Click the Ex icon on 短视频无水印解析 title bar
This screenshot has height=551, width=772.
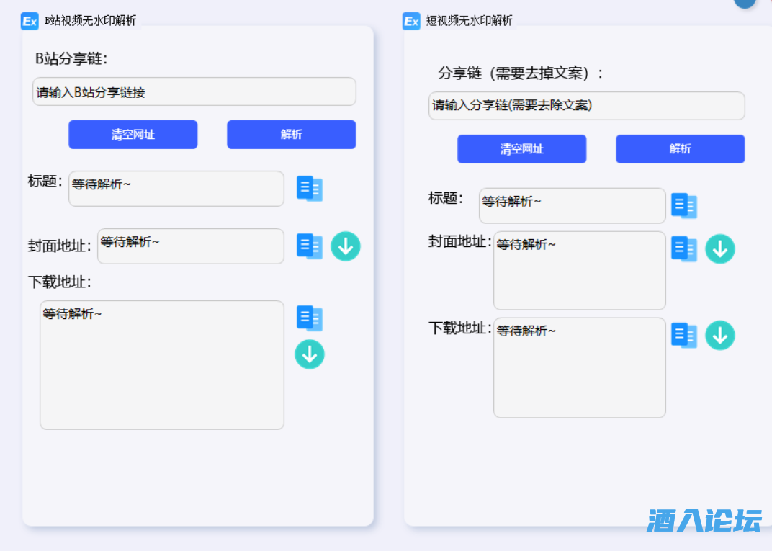pos(411,22)
